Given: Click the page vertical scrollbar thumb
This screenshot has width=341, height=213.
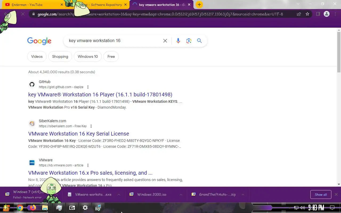Looking at the screenshot, I should [x=339, y=52].
